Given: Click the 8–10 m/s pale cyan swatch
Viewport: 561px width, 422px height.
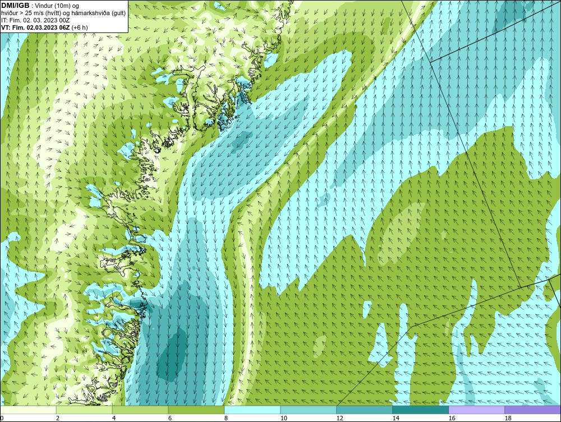Looking at the screenshot, I should 252,410.
